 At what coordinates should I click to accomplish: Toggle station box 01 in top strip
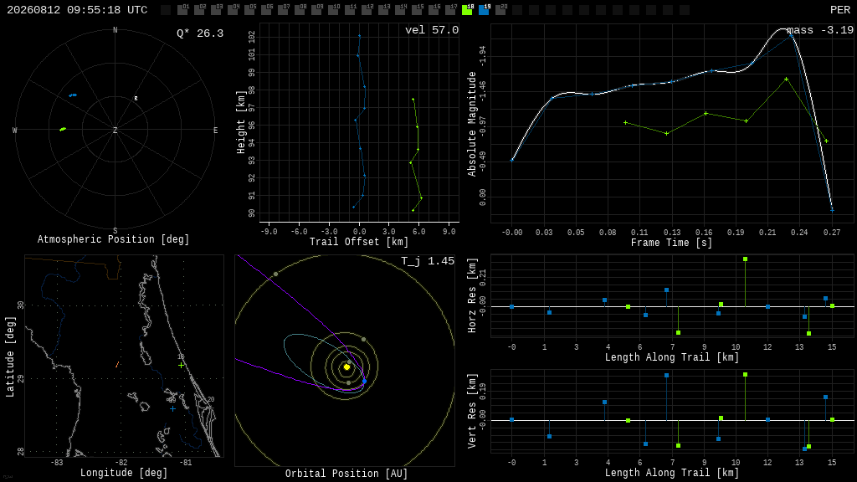pos(183,10)
